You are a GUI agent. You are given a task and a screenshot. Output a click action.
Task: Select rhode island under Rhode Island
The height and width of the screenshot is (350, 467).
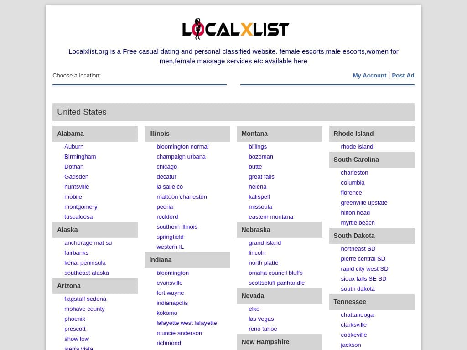pos(357,146)
